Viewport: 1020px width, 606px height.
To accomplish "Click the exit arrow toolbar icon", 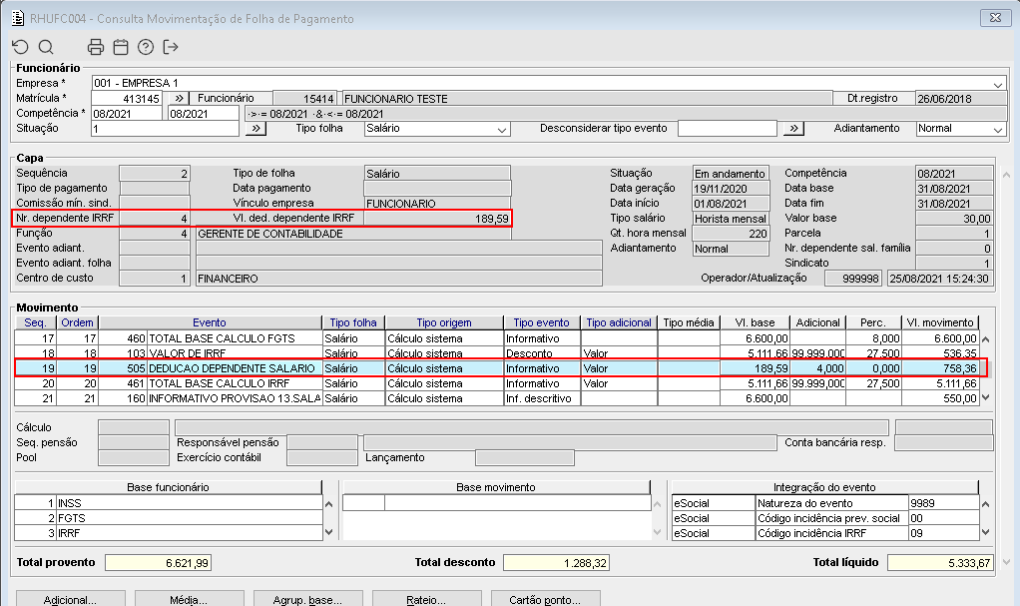I will [x=171, y=47].
